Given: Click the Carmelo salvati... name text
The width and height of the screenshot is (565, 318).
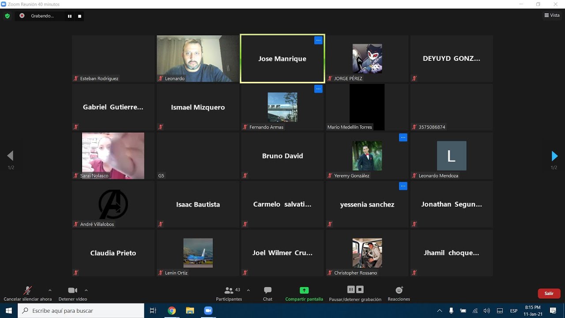Looking at the screenshot, I should 282,204.
